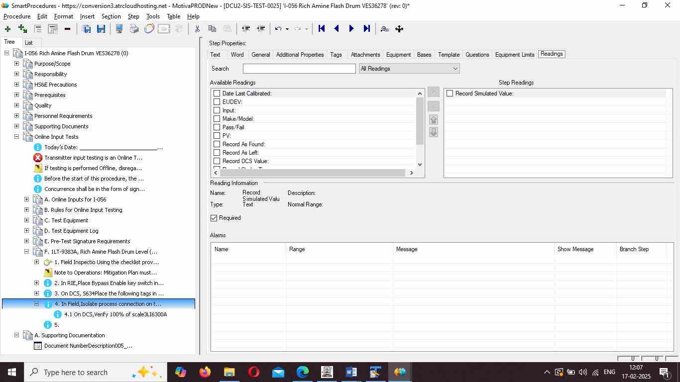Open the Tools menu

coord(153,16)
